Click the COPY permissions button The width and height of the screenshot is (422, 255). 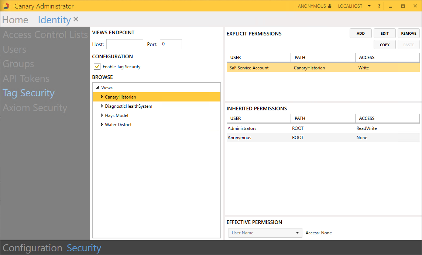(385, 45)
